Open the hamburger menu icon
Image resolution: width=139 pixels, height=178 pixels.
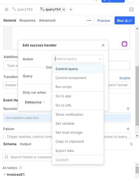(6, 9)
